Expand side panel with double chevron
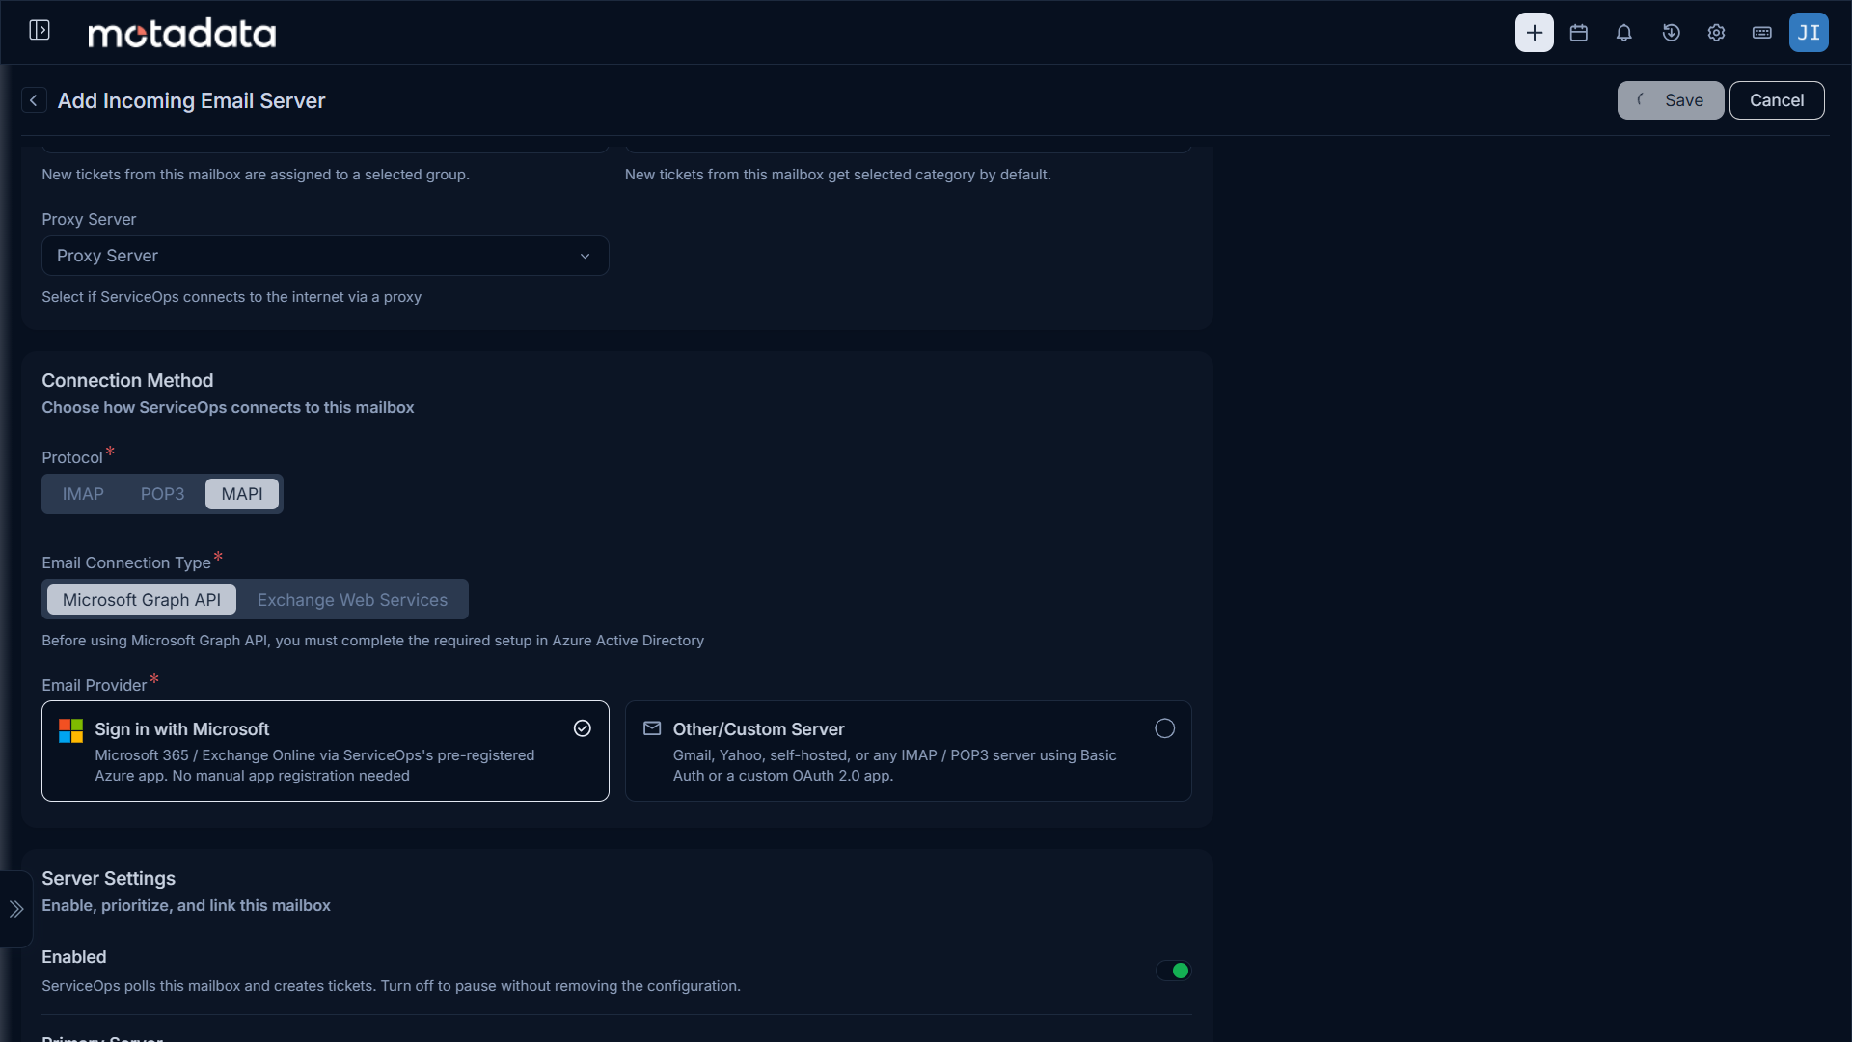The height and width of the screenshot is (1042, 1852). click(16, 909)
